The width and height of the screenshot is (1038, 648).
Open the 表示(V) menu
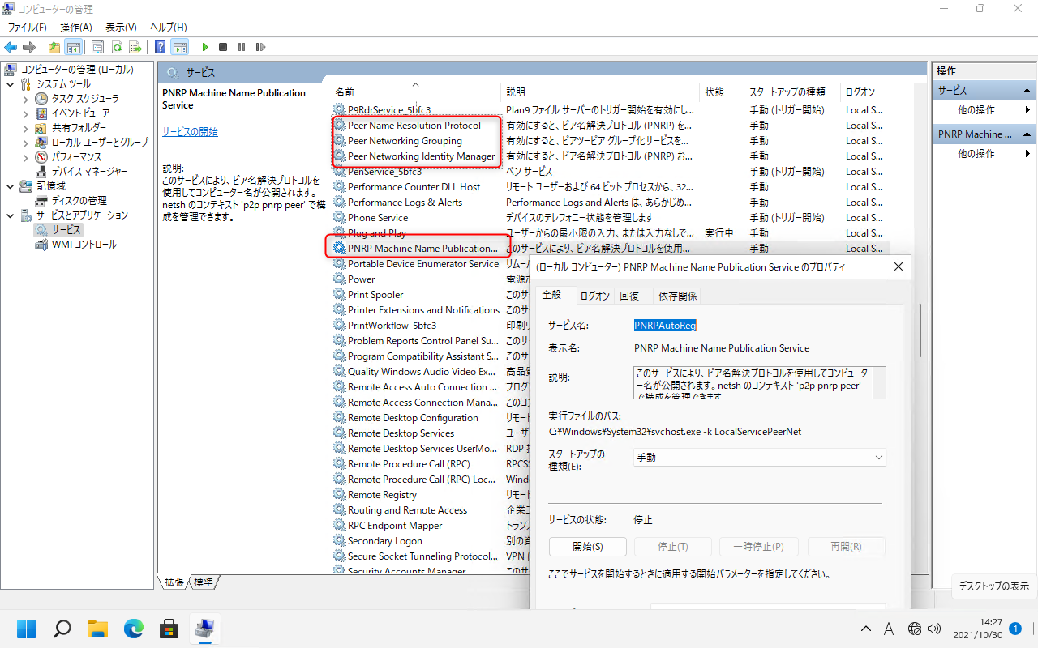(121, 28)
